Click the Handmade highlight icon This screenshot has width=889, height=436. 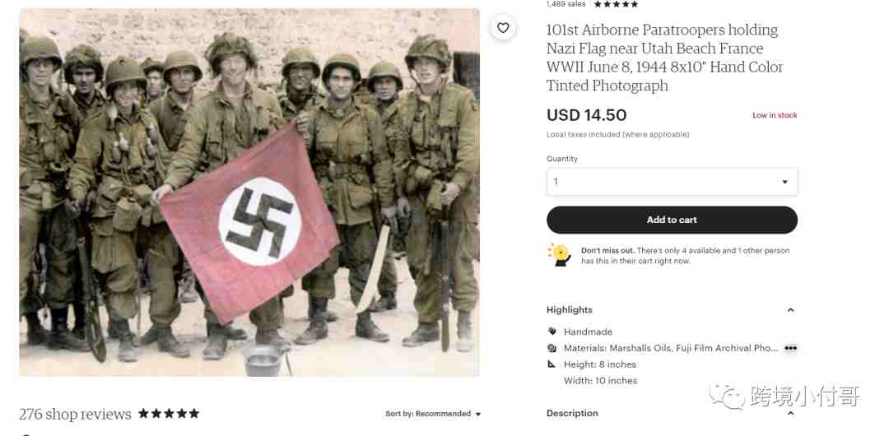pos(552,332)
